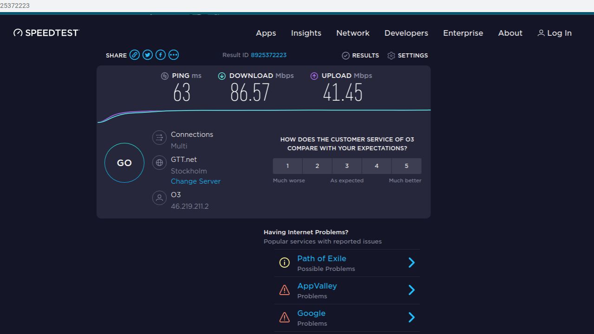Share result via Facebook icon
This screenshot has height=334, width=594.
pyautogui.click(x=161, y=55)
